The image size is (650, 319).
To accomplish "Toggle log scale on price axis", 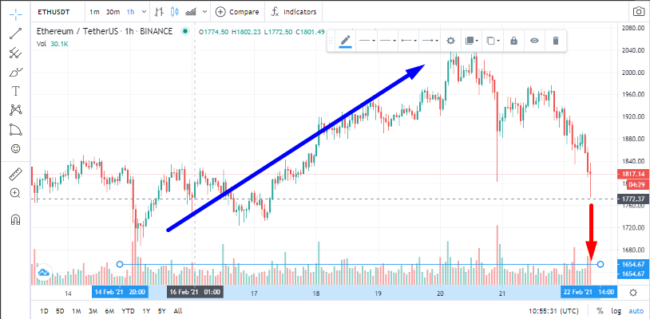I will coord(616,311).
